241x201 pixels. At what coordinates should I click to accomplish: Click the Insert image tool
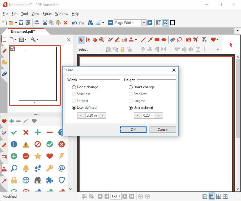204,40
